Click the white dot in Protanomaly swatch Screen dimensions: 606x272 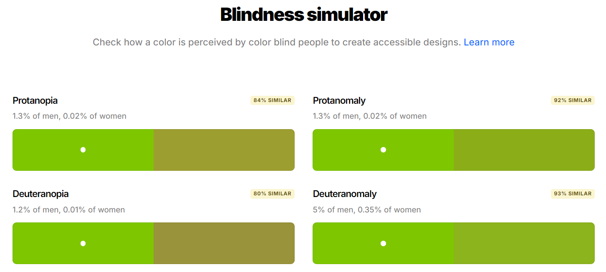pyautogui.click(x=383, y=150)
